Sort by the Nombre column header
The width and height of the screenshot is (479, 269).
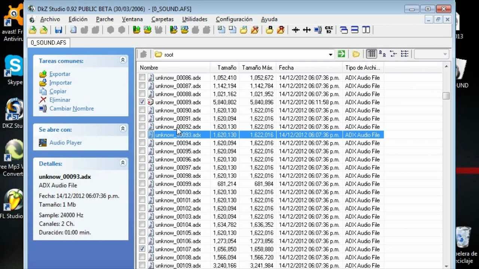pyautogui.click(x=174, y=68)
